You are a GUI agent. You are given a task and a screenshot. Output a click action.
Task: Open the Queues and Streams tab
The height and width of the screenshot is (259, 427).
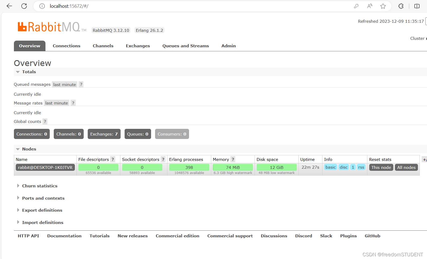(x=186, y=46)
